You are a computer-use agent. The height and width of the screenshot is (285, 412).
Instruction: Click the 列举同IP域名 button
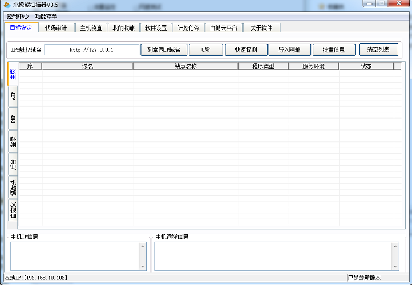point(163,50)
